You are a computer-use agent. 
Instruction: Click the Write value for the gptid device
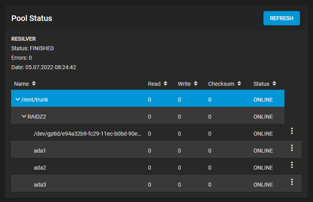[x=179, y=134]
